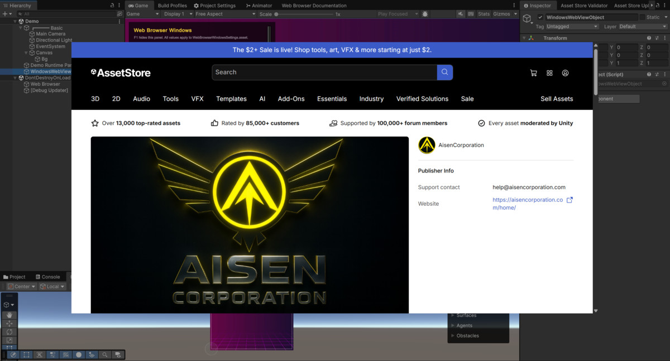Click the shaded sphere draw mode icon
This screenshot has height=361, width=670.
(x=79, y=354)
